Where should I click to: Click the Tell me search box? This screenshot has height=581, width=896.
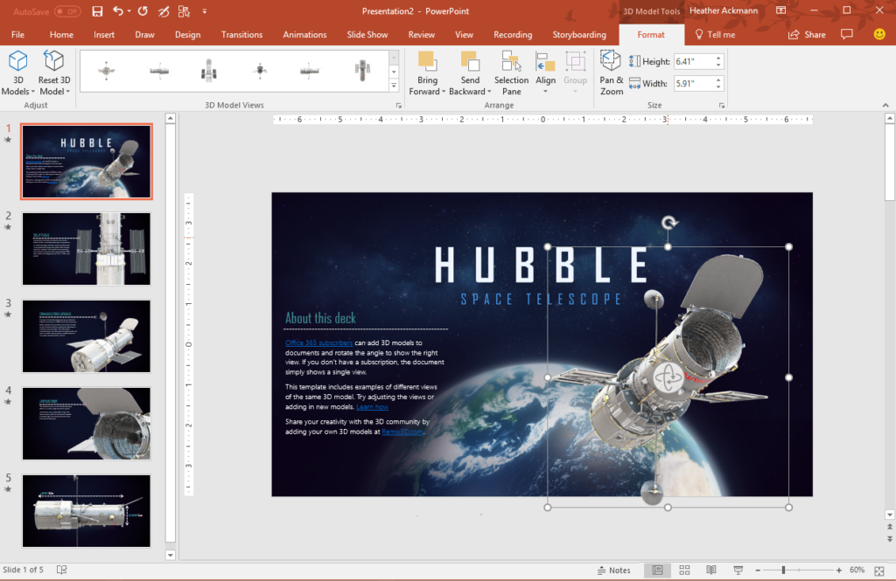tap(715, 35)
